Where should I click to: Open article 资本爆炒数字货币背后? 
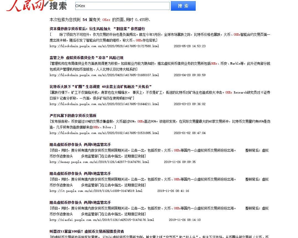point(97,29)
